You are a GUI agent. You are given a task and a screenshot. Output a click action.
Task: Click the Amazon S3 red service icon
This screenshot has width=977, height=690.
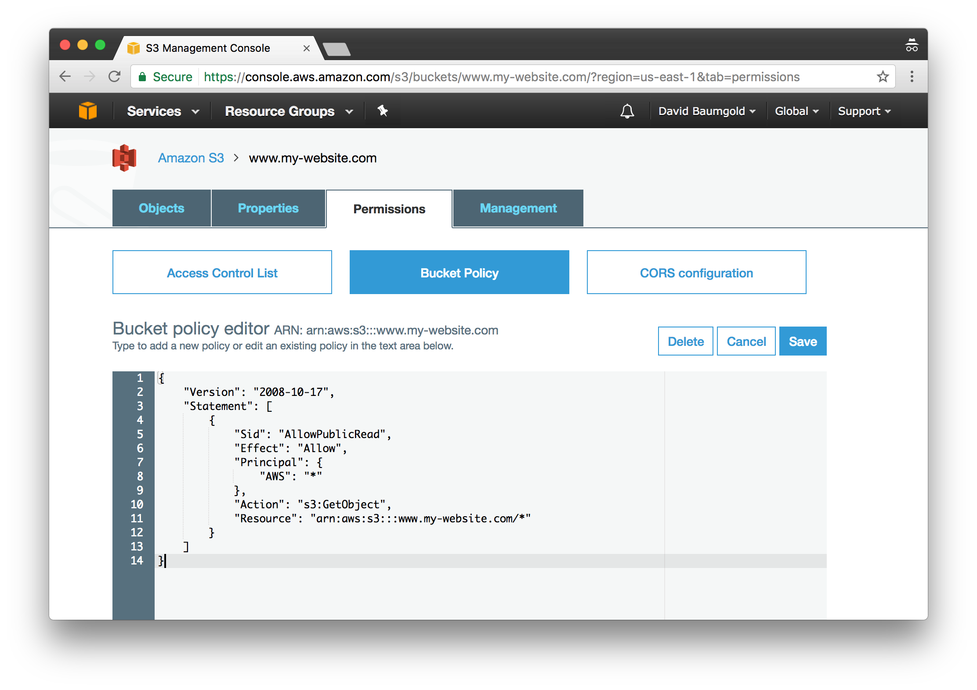124,158
